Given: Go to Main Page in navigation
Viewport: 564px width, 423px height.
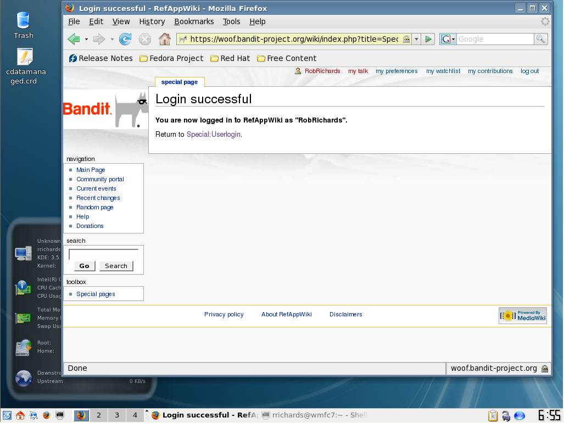Looking at the screenshot, I should tap(91, 170).
